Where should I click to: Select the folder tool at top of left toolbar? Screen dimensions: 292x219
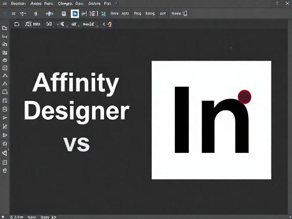coord(5,28)
